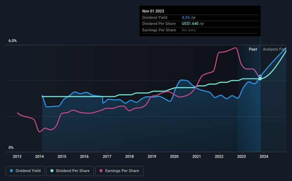Select the 2023 x-axis label

pos(241,156)
